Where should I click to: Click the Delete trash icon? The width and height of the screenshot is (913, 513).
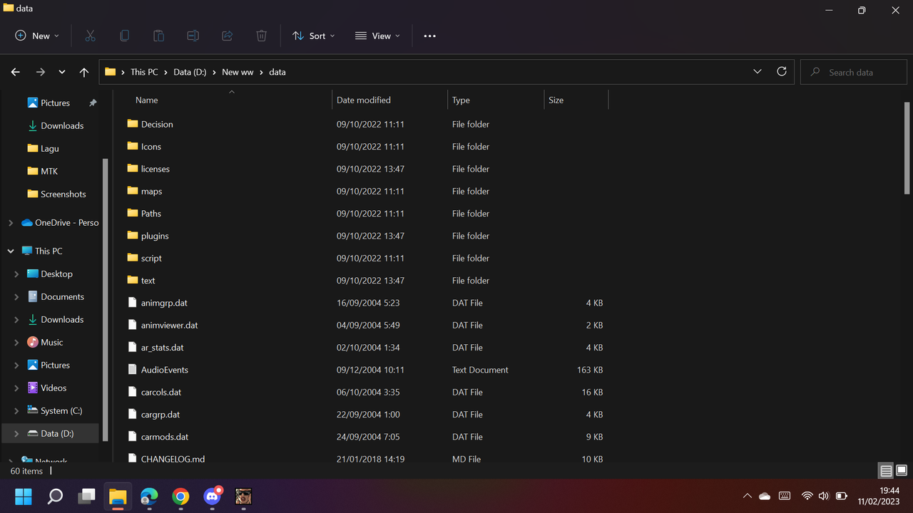tap(261, 36)
